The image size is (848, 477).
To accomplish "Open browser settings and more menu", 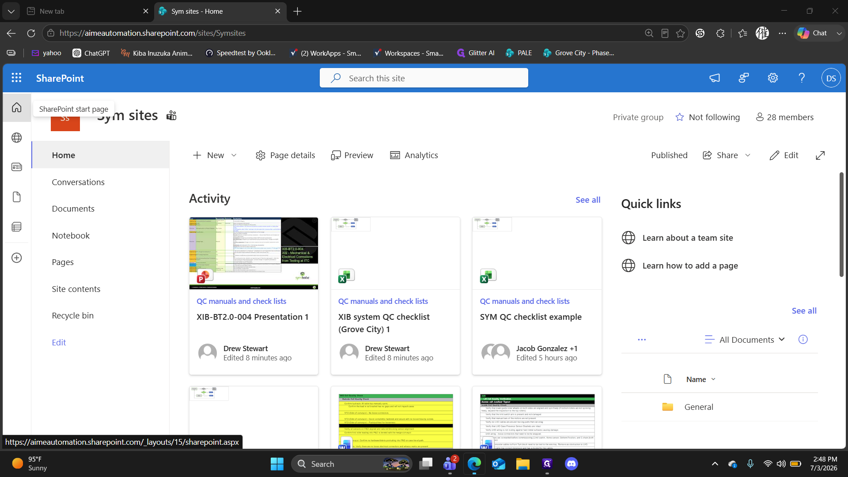I will pyautogui.click(x=782, y=33).
